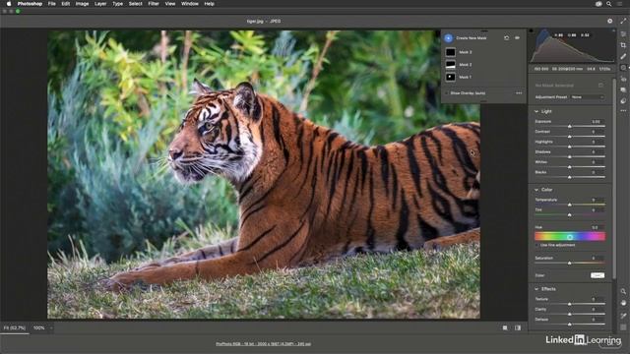The image size is (630, 354).
Task: Toggle full screen mode icon
Action: coord(623,21)
